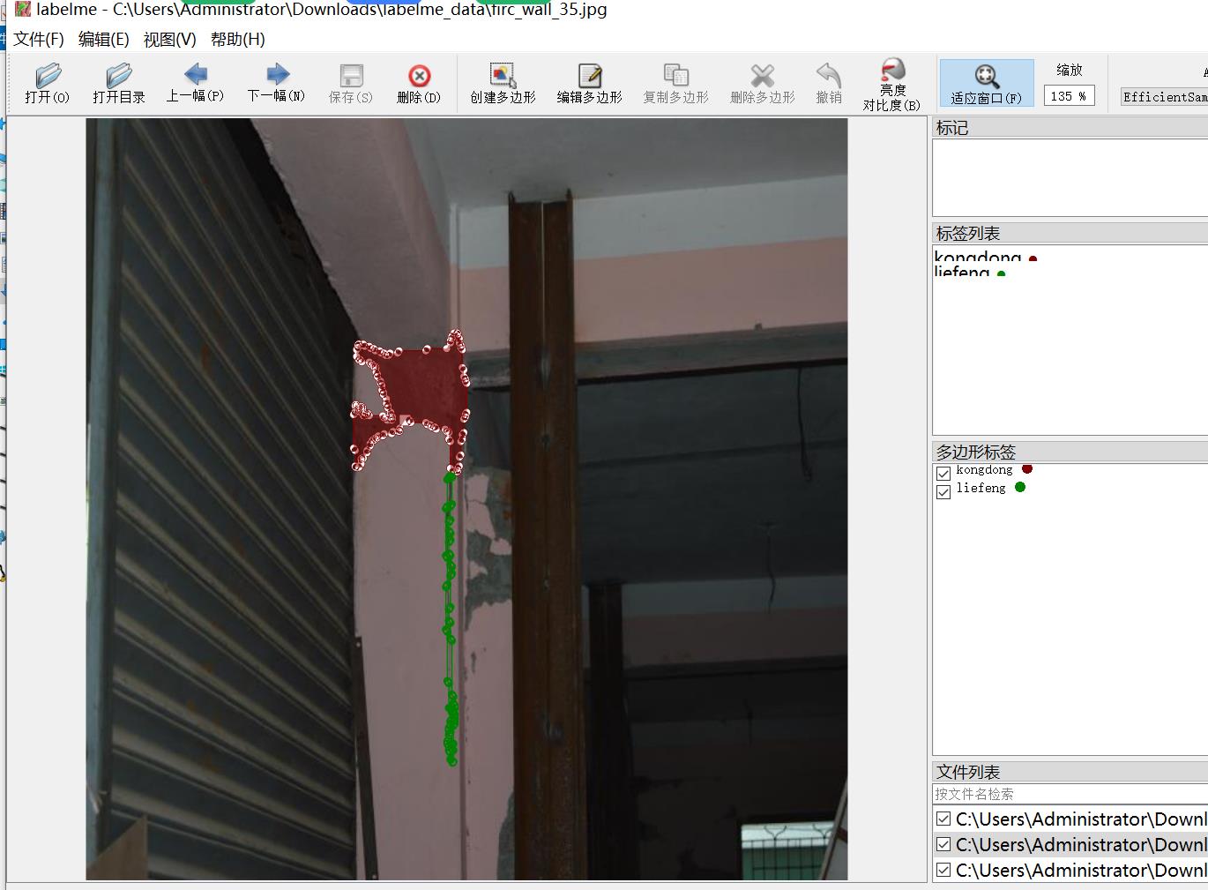Click the file name search field

(x=1069, y=794)
